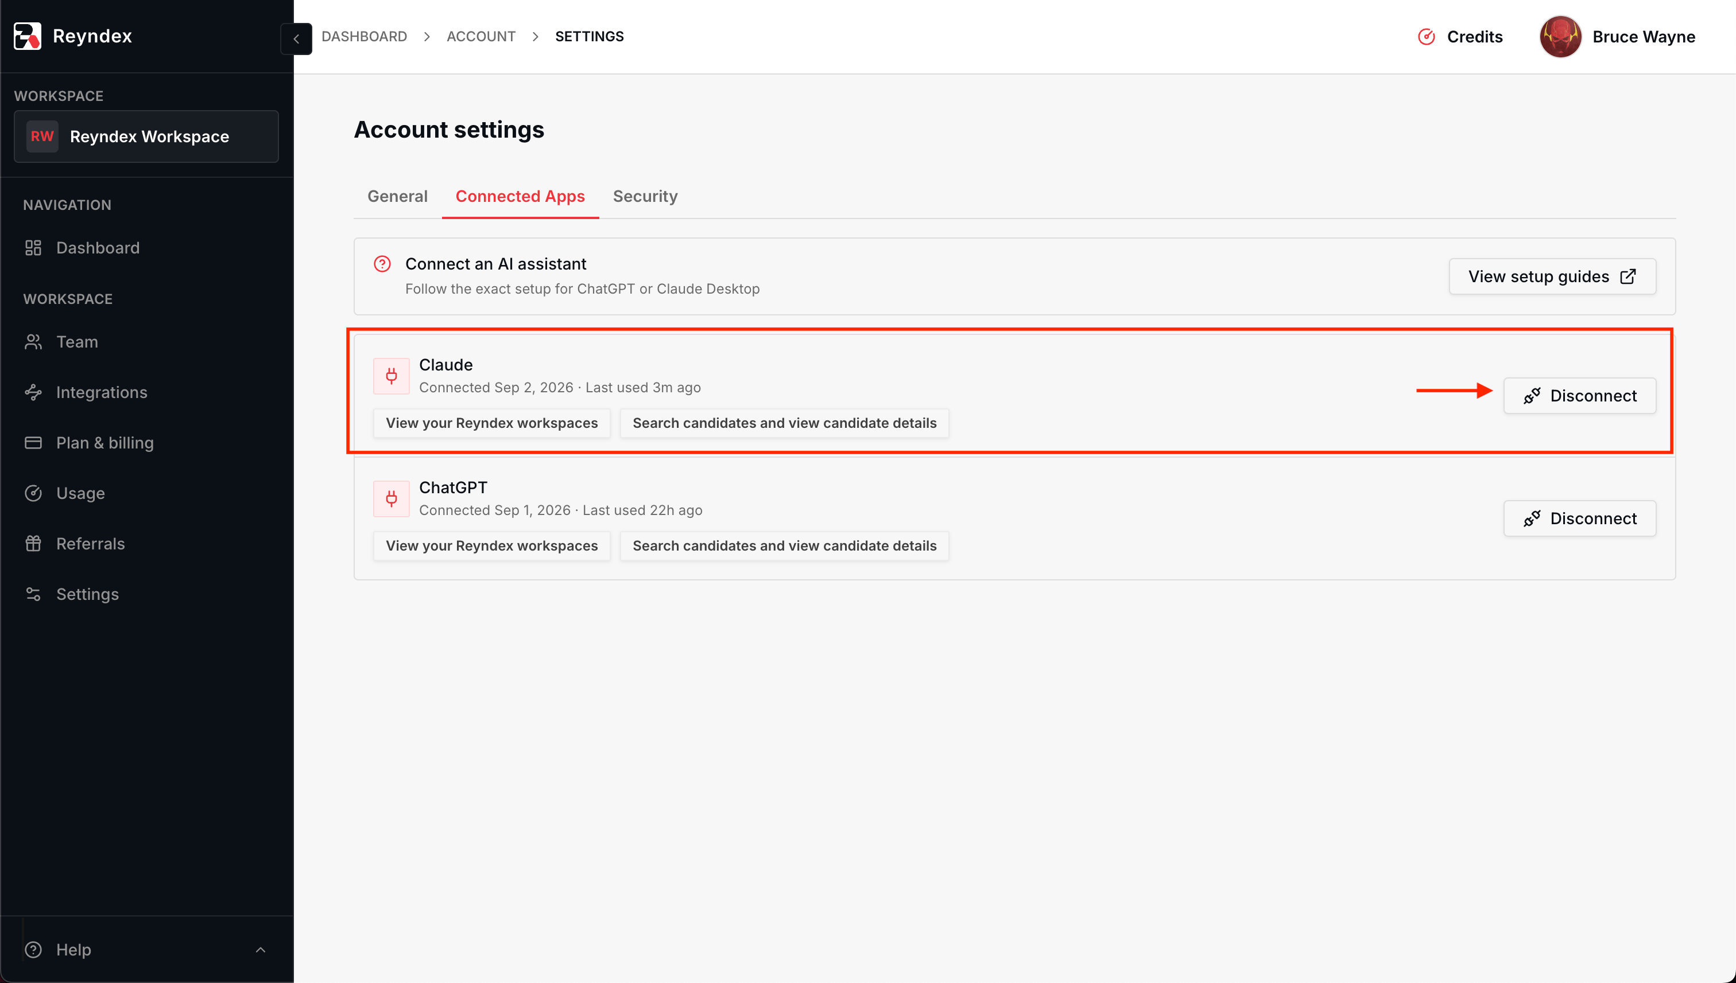The height and width of the screenshot is (983, 1736).
Task: Click the question icon beside Connect an AI assistant
Action: point(382,263)
